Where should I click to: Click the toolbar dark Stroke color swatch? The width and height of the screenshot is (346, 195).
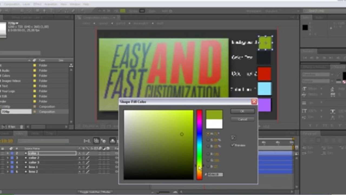pyautogui.click(x=142, y=11)
